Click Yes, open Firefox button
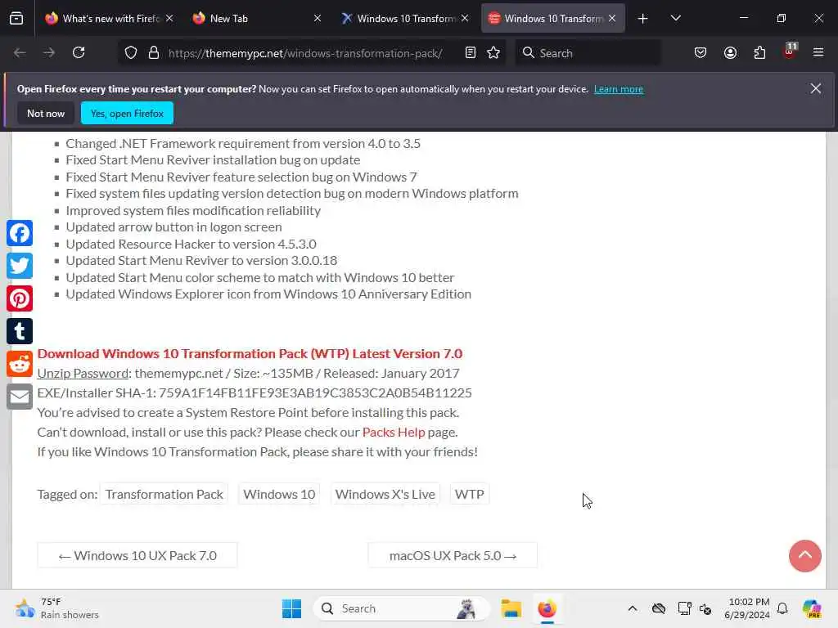The height and width of the screenshot is (628, 838). click(127, 113)
